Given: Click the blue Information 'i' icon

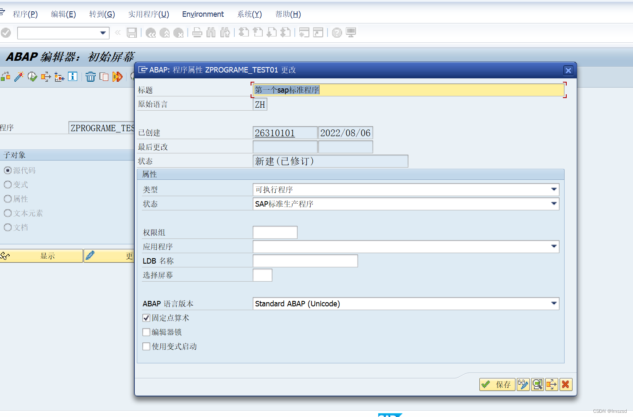Looking at the screenshot, I should [x=73, y=76].
